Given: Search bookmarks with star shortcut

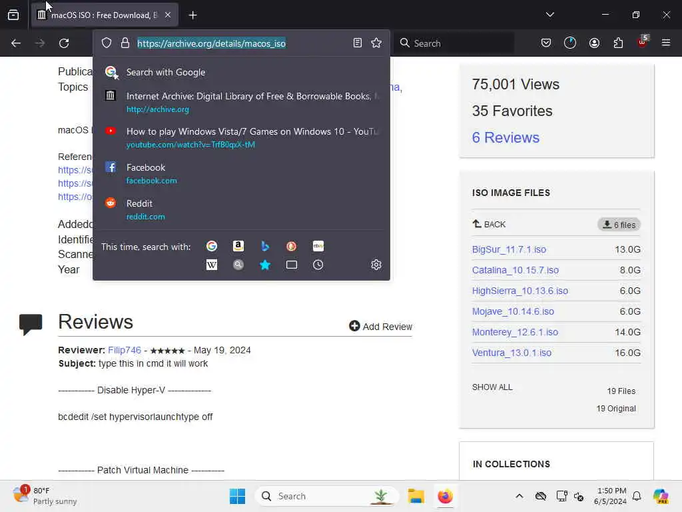Looking at the screenshot, I should 265,265.
